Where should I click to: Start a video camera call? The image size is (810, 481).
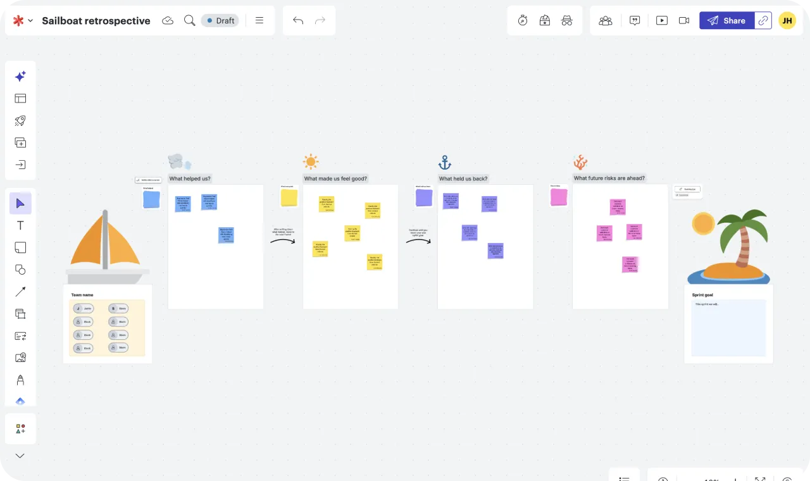pos(684,20)
